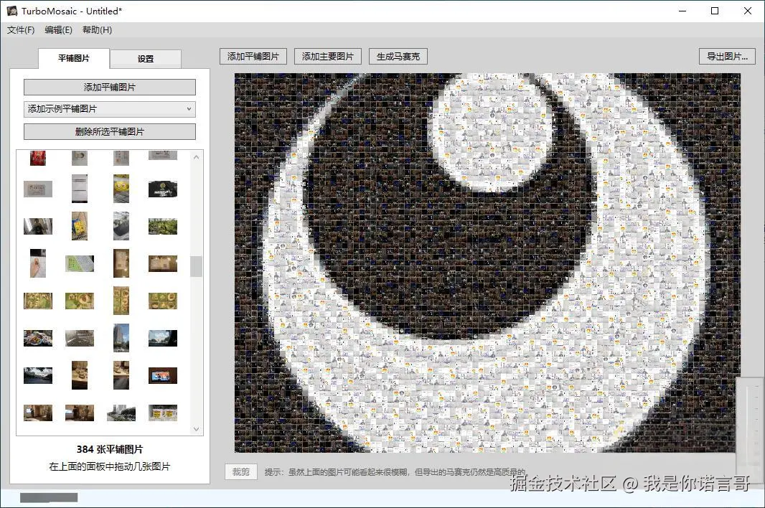
Task: Select the white cabinet tile thumbnail
Action: coord(80,189)
